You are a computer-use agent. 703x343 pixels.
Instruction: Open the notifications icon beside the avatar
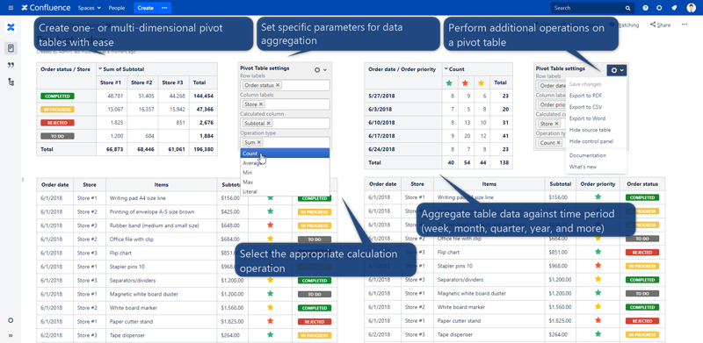(674, 8)
